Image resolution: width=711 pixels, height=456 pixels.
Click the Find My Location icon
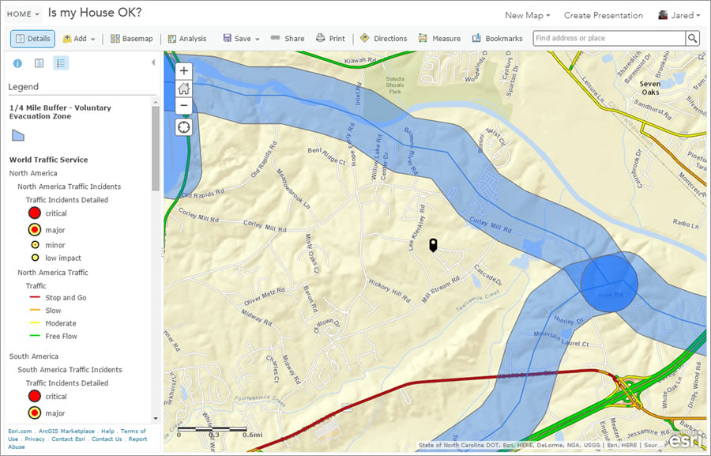(x=183, y=126)
